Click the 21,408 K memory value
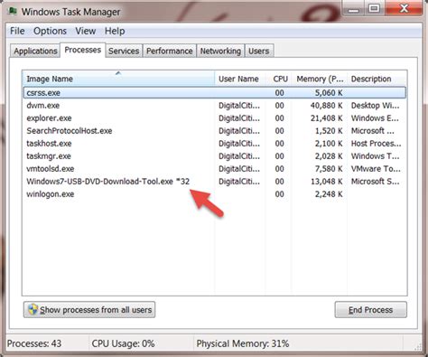This screenshot has height=357, width=428. click(326, 118)
